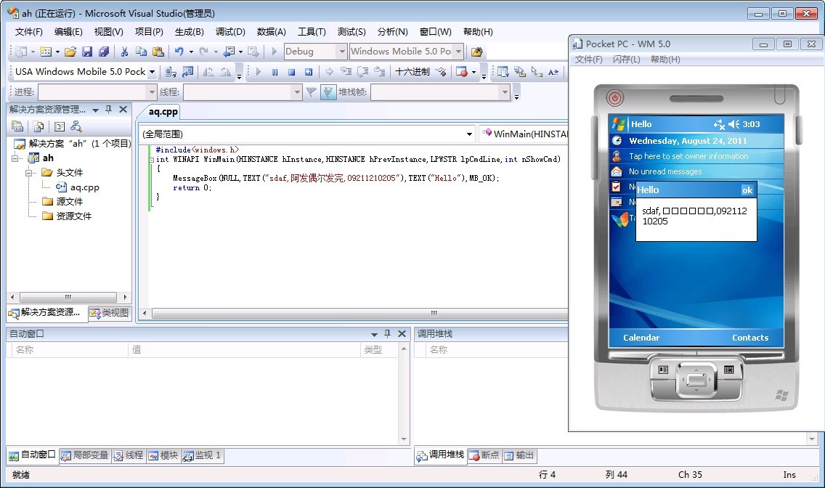Open Device Options icon beside Connect to Device
825x488 pixels.
pos(187,72)
